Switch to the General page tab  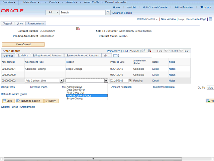point(7,23)
